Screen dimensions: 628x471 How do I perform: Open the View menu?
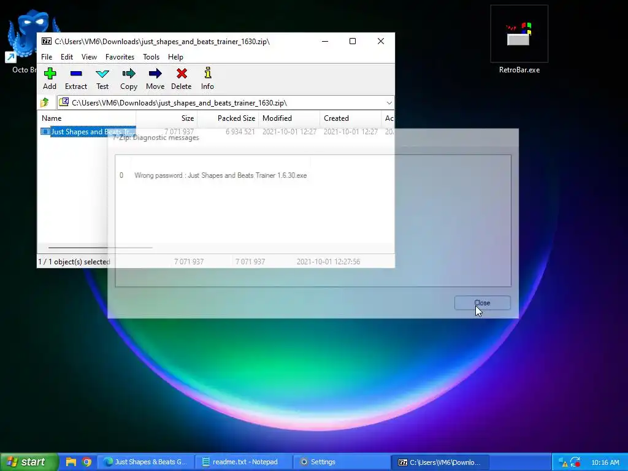(89, 57)
